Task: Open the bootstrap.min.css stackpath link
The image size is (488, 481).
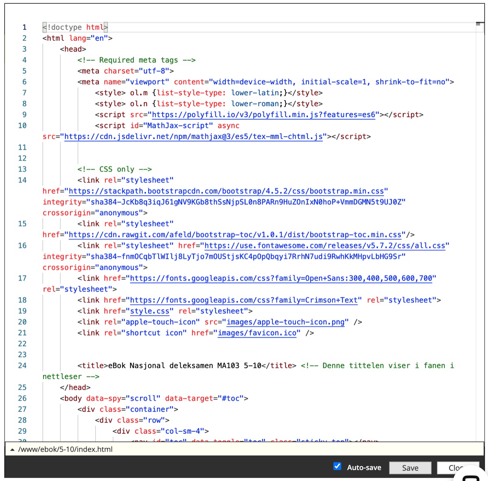Action: pyautogui.click(x=226, y=191)
